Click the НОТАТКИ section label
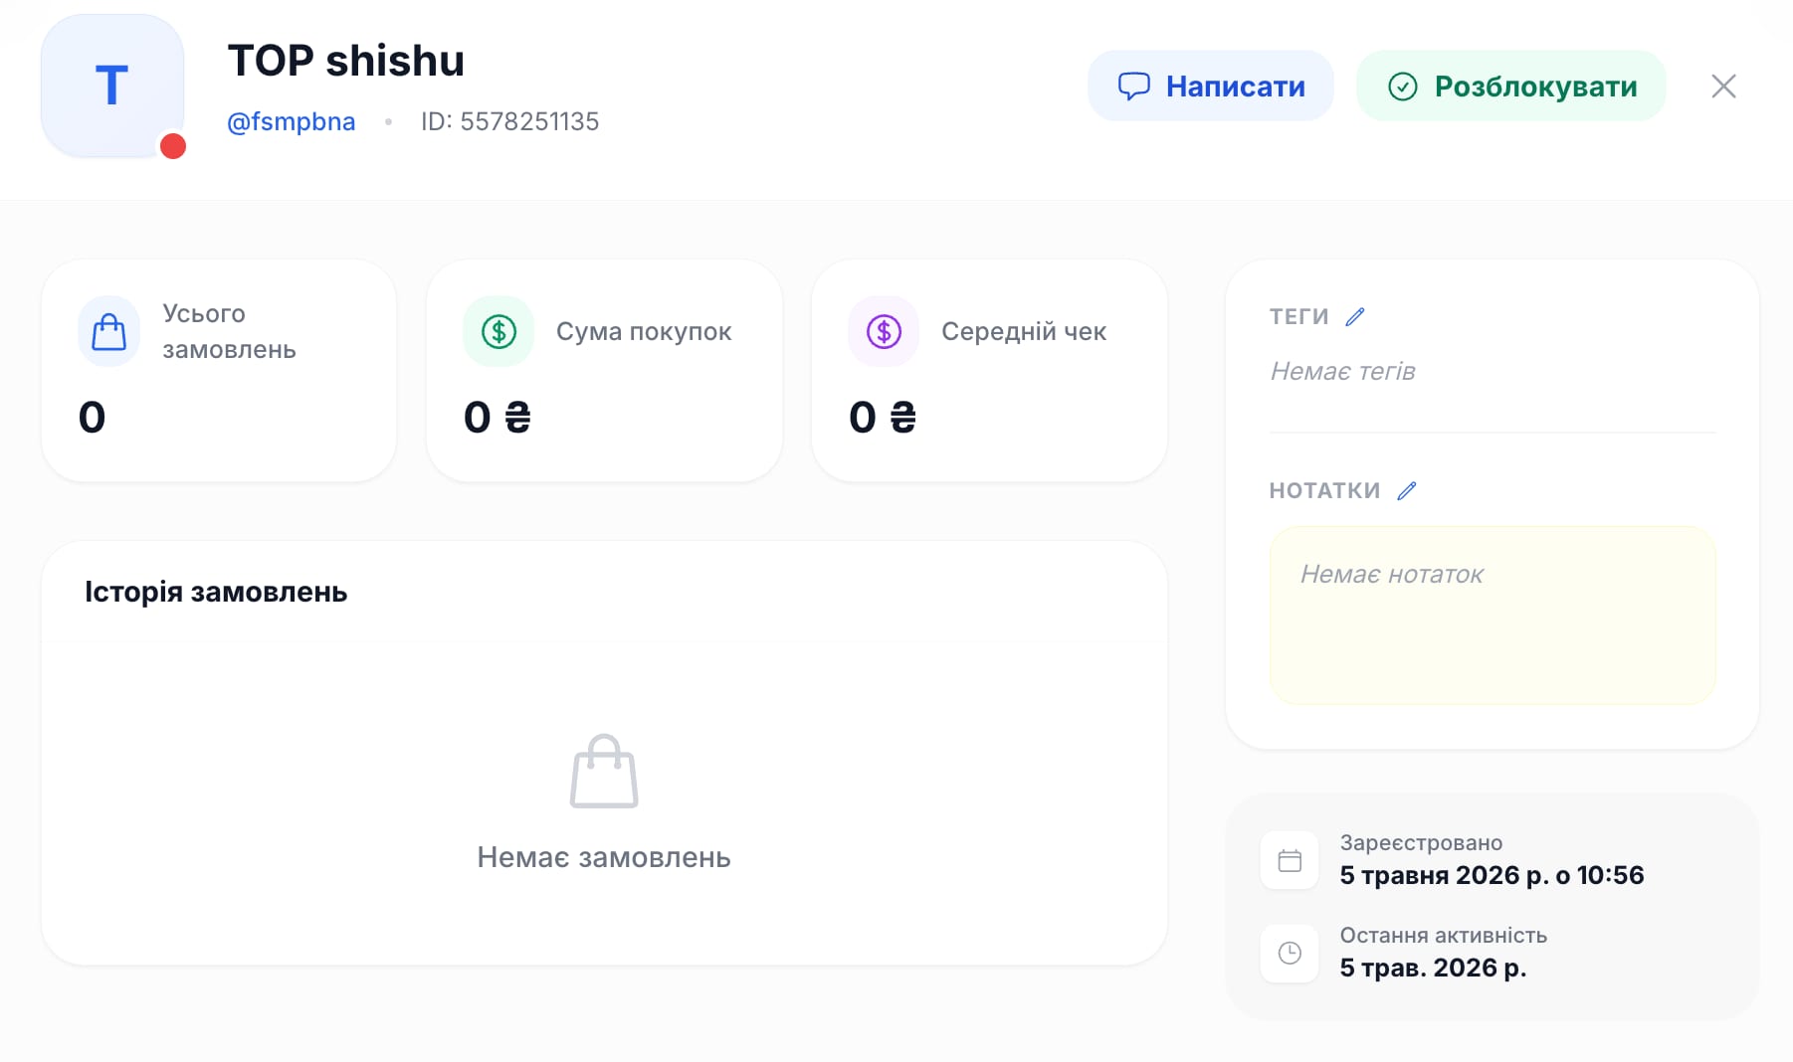 [x=1324, y=490]
